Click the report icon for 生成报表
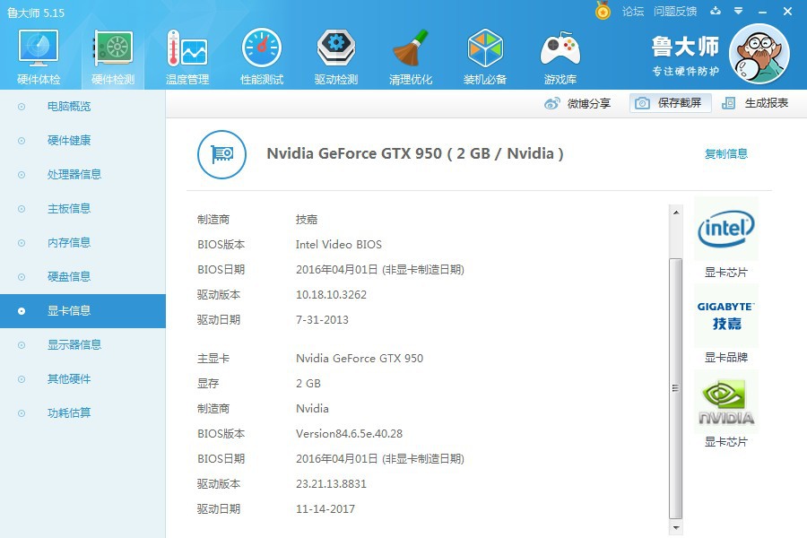This screenshot has width=807, height=538. coord(728,103)
